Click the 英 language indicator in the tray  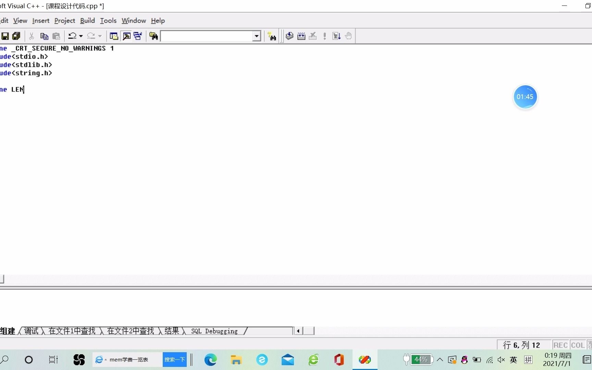pyautogui.click(x=513, y=360)
